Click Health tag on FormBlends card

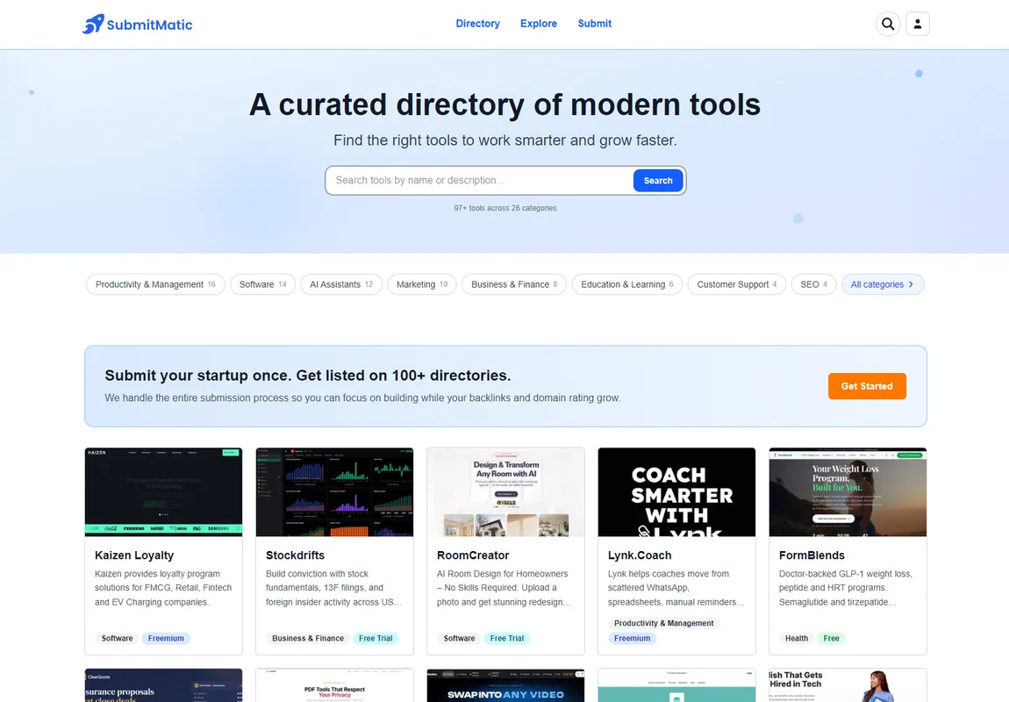pyautogui.click(x=797, y=638)
